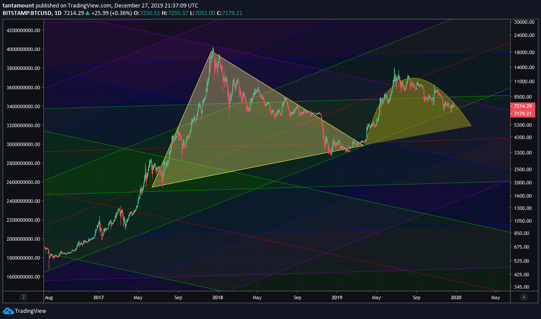Screen dimensions: 541x319
Task: Click the 2200000000.00 left axis label
Action: 24,220
